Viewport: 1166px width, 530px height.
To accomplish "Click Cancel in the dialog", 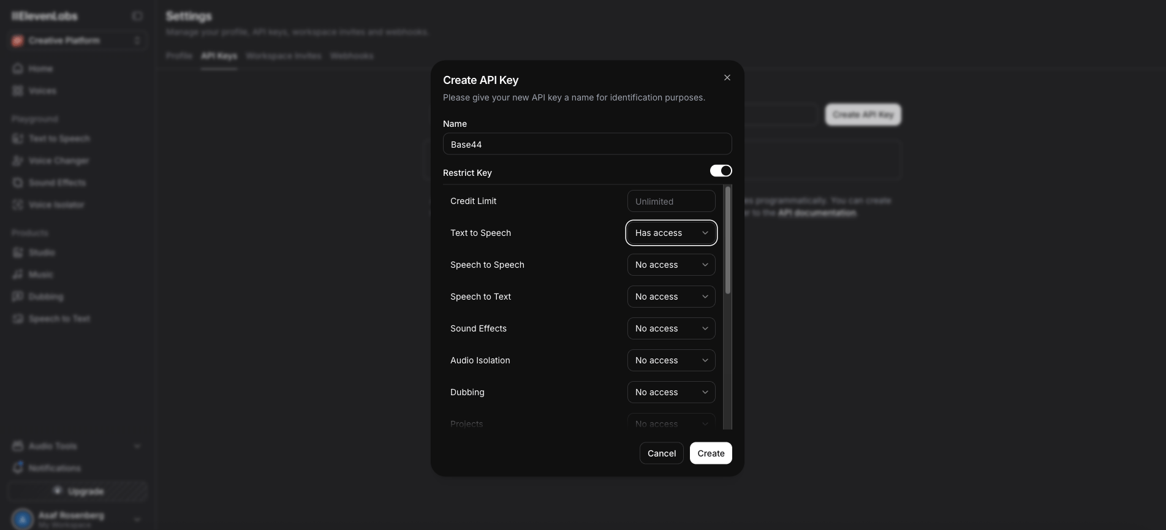I will [x=662, y=453].
